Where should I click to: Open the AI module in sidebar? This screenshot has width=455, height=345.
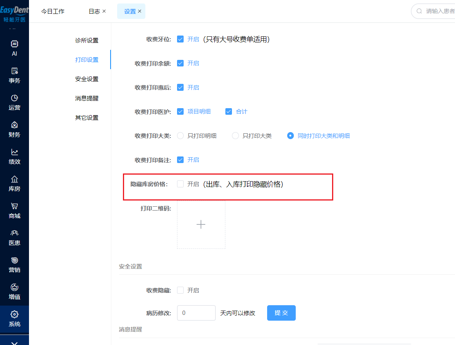pos(14,48)
